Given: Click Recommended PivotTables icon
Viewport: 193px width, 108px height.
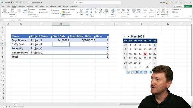Looking at the screenshot, I should point(12,11).
